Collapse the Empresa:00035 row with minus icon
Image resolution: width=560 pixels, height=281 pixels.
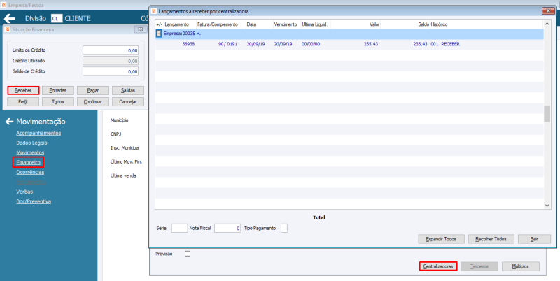[160, 34]
